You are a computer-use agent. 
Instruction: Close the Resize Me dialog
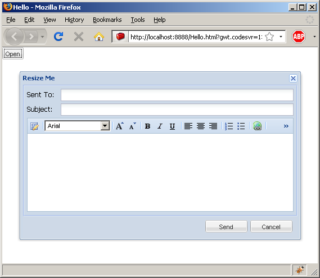click(x=293, y=78)
